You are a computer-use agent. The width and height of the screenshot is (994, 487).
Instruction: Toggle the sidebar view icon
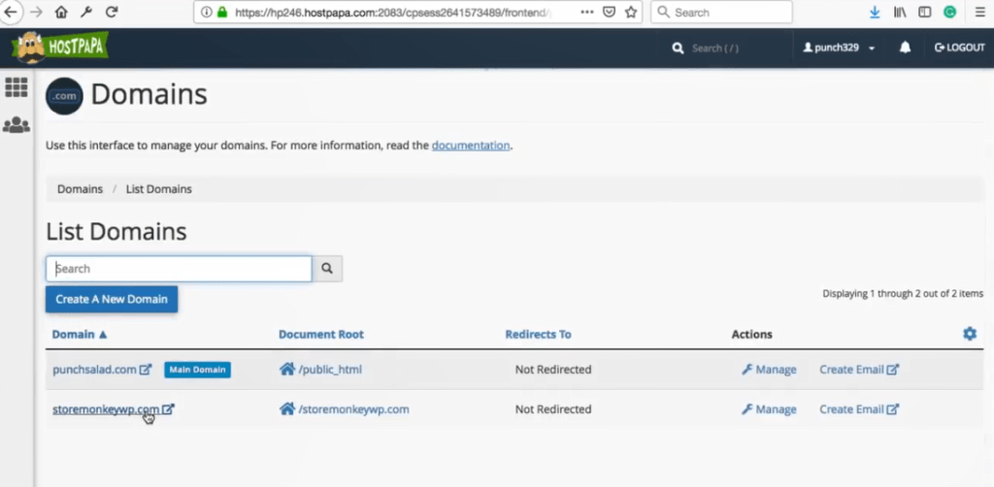[925, 12]
